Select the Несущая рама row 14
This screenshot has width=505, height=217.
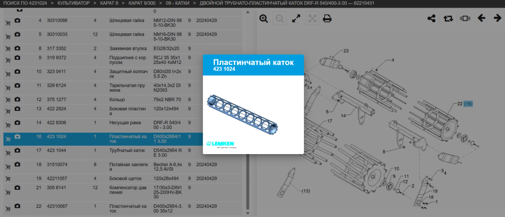pos(124,125)
